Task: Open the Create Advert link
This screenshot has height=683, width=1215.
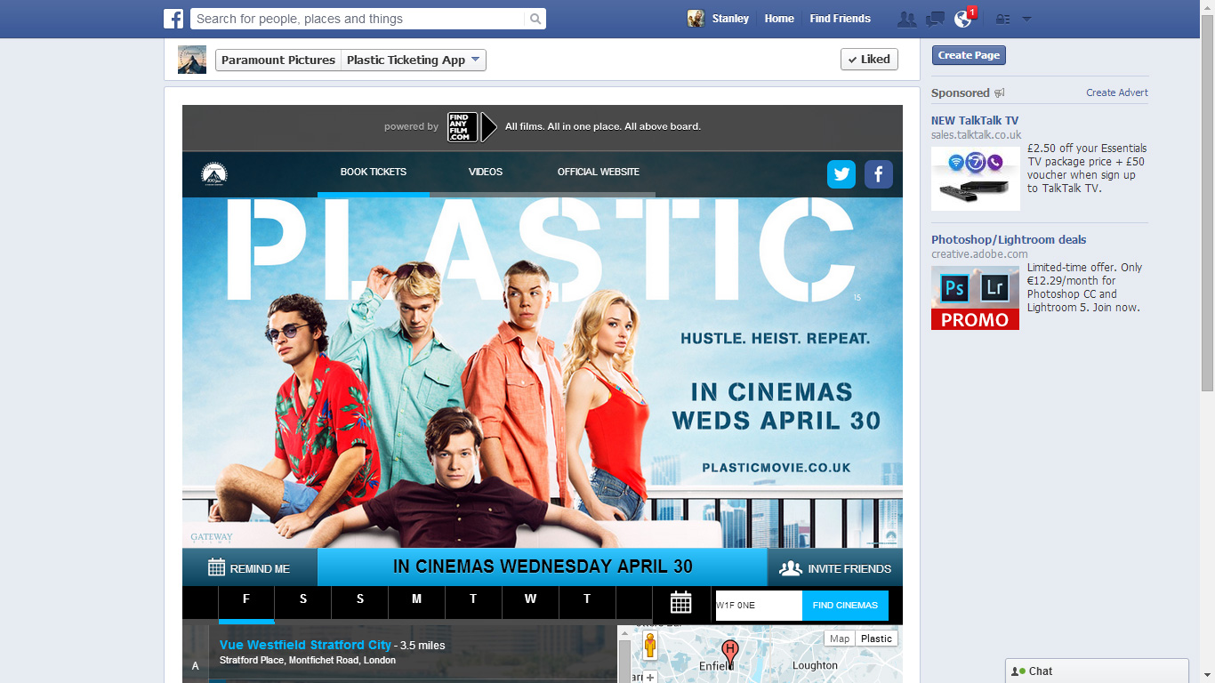Action: click(x=1116, y=92)
